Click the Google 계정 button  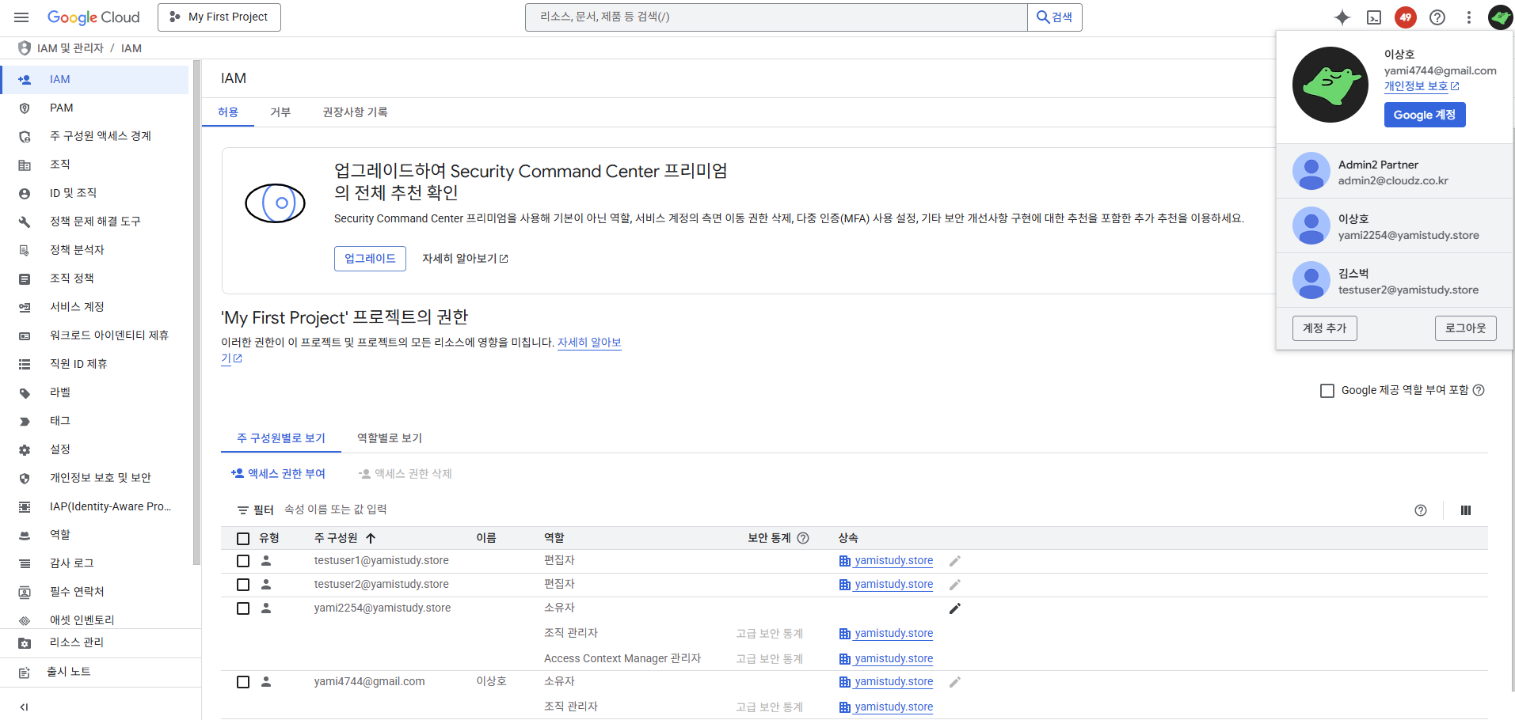1425,115
